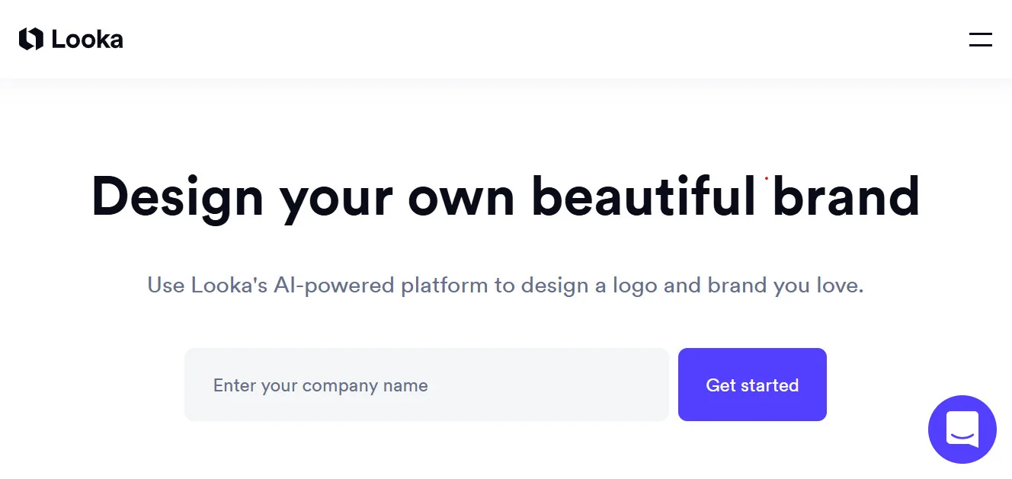Click inside the Enter your company name box

[427, 385]
